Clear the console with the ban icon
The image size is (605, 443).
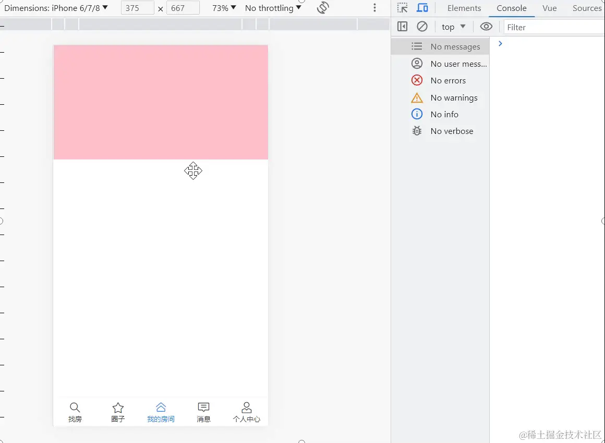pyautogui.click(x=422, y=27)
